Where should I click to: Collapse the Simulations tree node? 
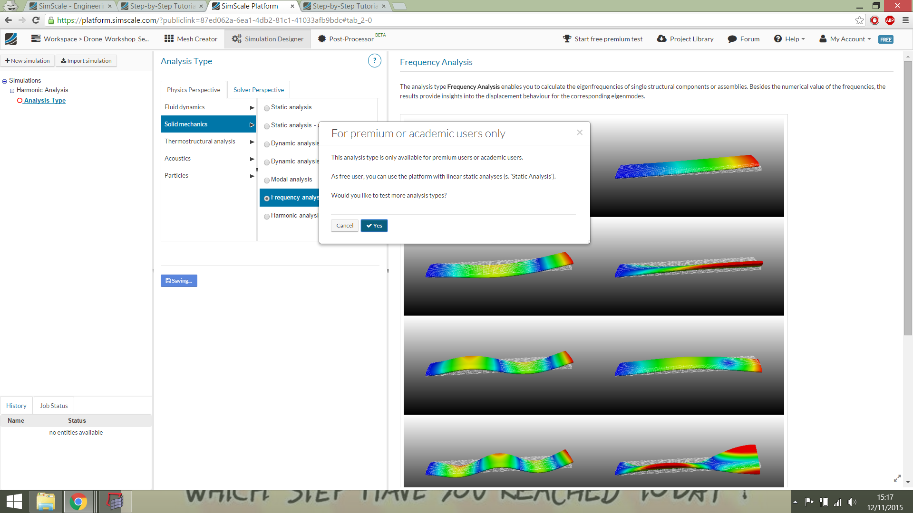[x=4, y=81]
